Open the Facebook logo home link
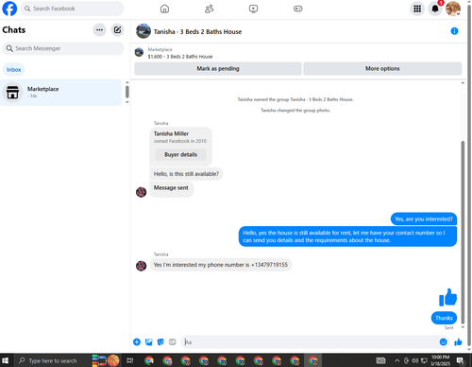The width and height of the screenshot is (472, 367). click(9, 9)
